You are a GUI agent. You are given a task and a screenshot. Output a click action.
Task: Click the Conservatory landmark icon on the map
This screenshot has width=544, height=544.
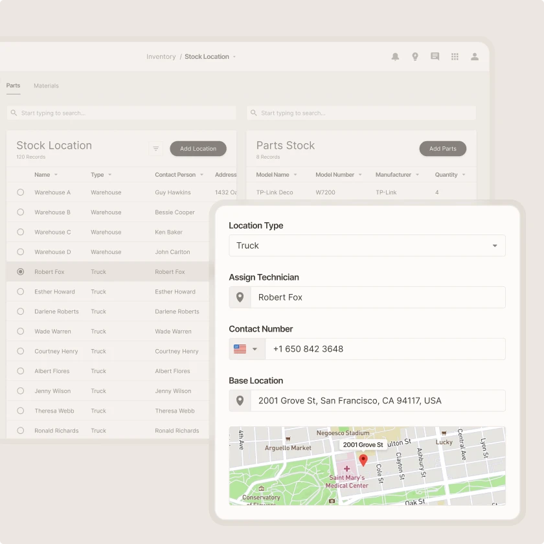pos(262,488)
